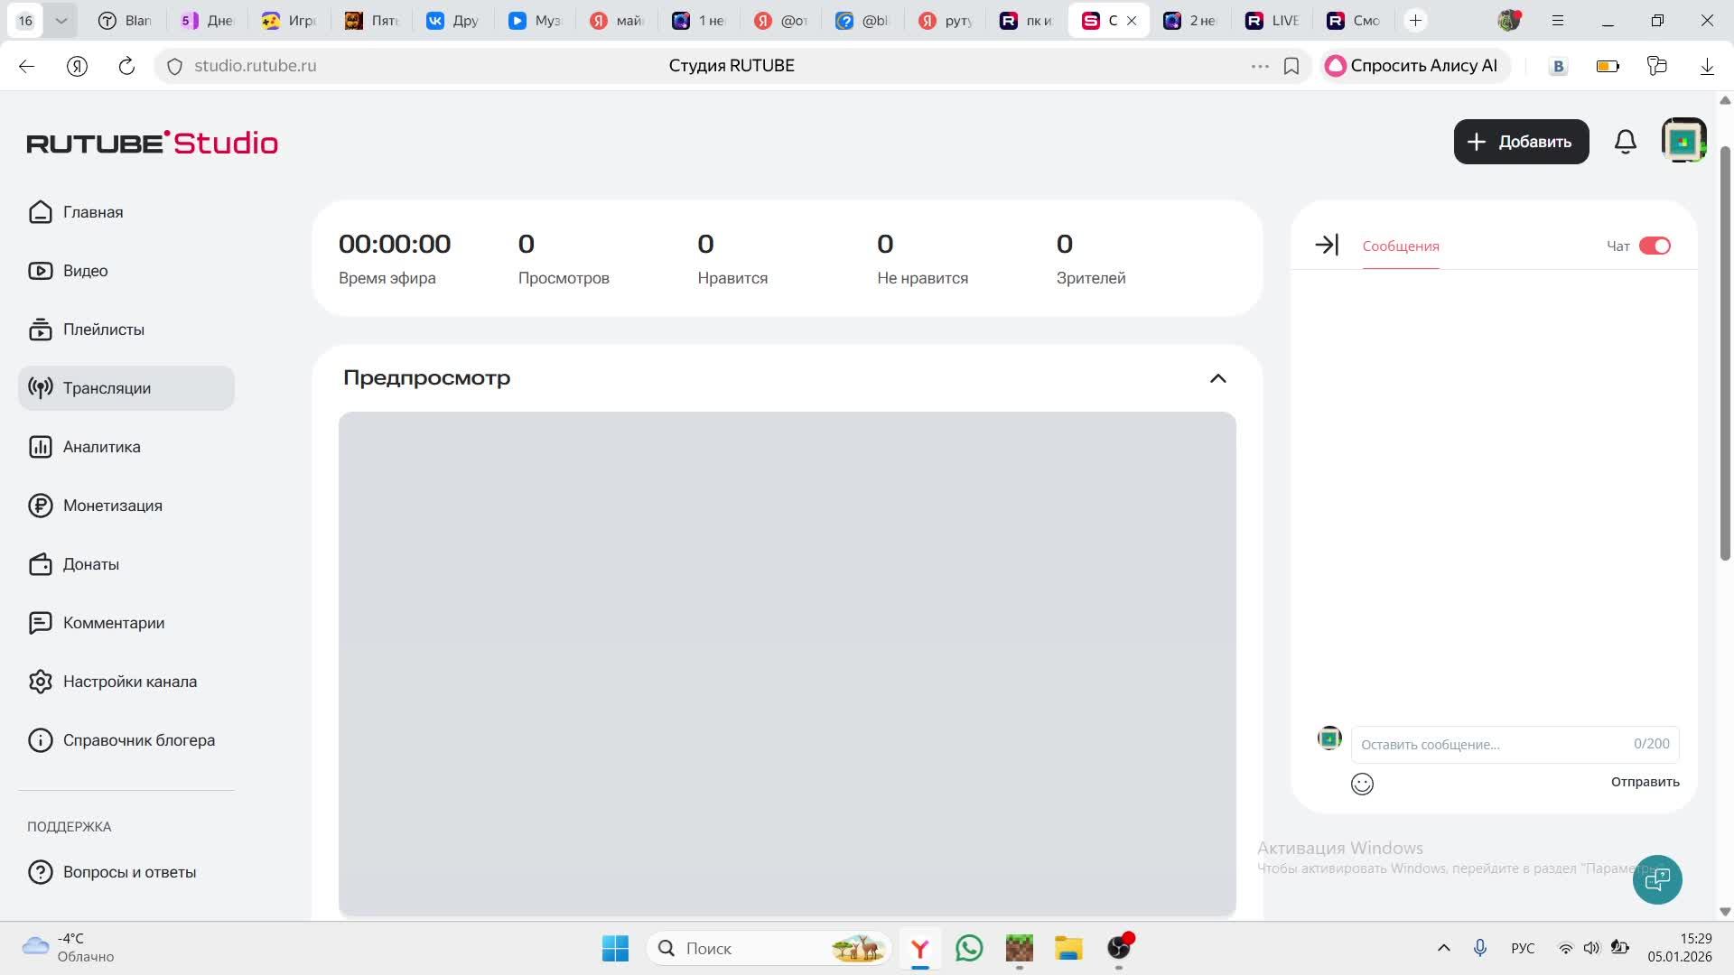Open Монетизация from sidebar

[x=112, y=506]
